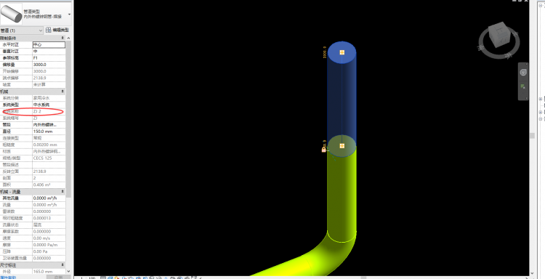
Task: Select the 坡度 value 未计算
Action: point(49,84)
